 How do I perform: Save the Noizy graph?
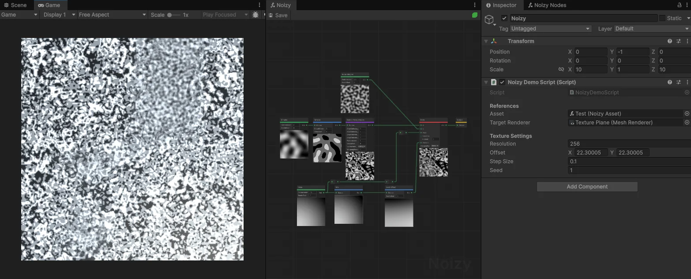(x=278, y=15)
